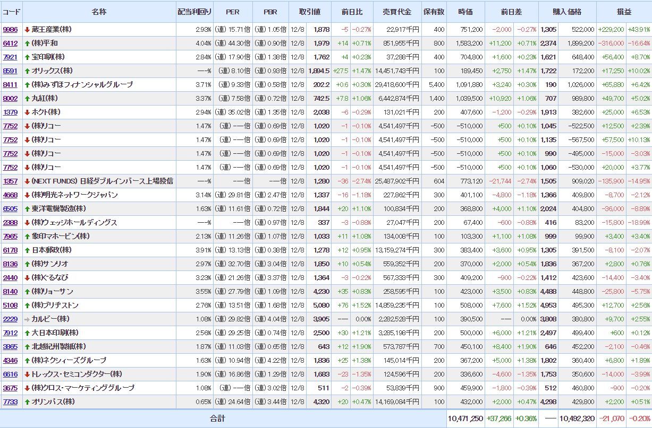Open stock code link 9986
The width and height of the screenshot is (652, 428).
coord(10,30)
